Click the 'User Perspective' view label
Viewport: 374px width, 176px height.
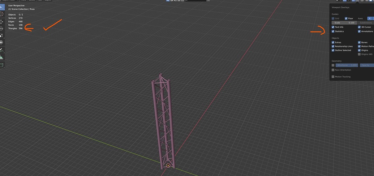coord(16,5)
